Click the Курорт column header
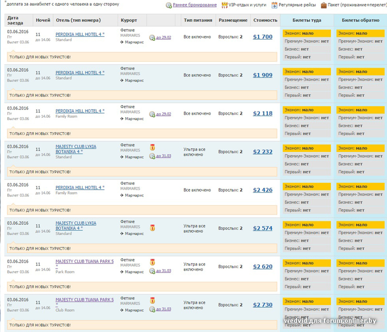The image size is (387, 332). point(132,20)
